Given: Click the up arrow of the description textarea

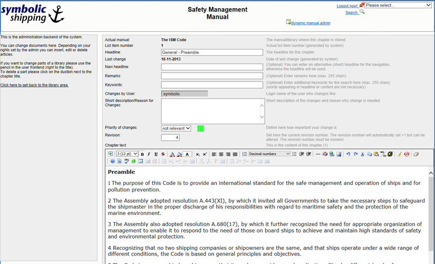Looking at the screenshot, I should pos(262,106).
